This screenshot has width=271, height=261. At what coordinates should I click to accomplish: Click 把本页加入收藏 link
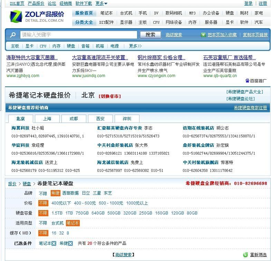[x=222, y=35]
